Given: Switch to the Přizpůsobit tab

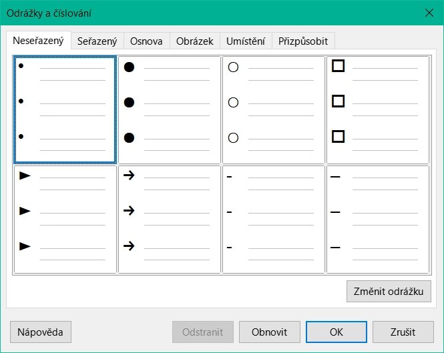Looking at the screenshot, I should click(303, 41).
